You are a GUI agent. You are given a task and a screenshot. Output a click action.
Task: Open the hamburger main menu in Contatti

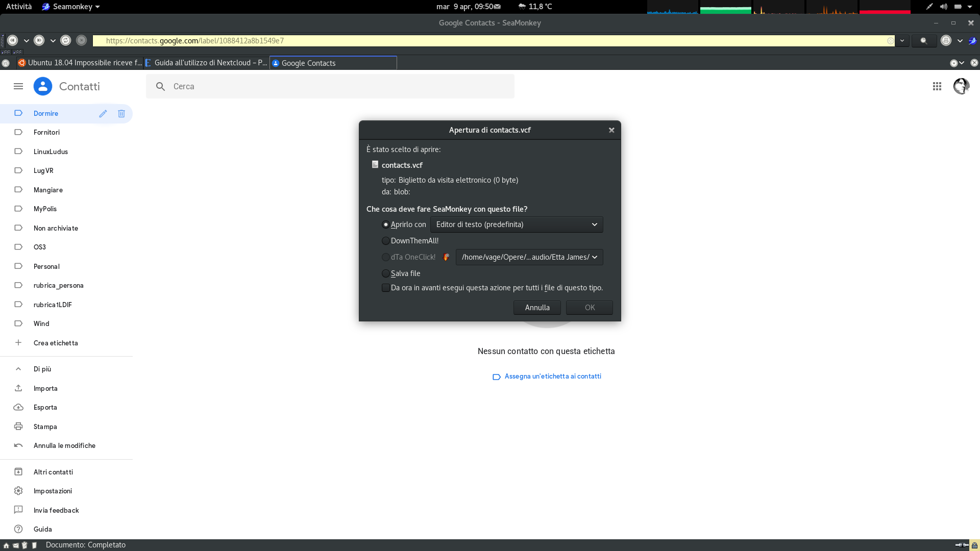[18, 86]
